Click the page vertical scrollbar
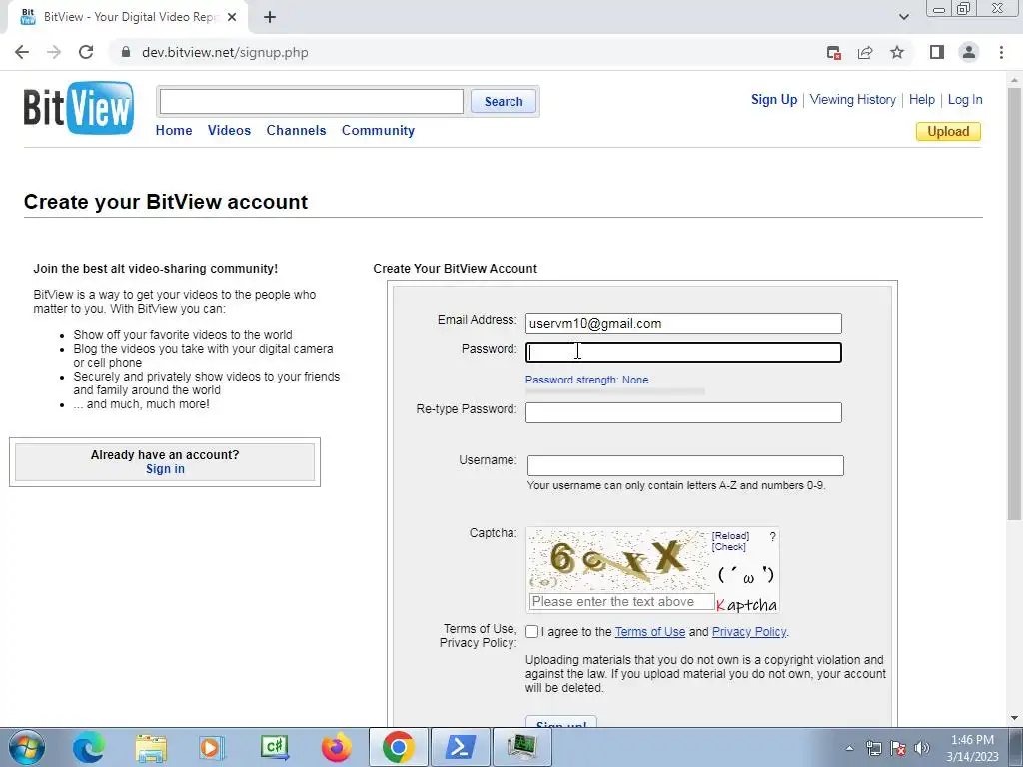Screen dimensions: 1023x767 point(1015,304)
